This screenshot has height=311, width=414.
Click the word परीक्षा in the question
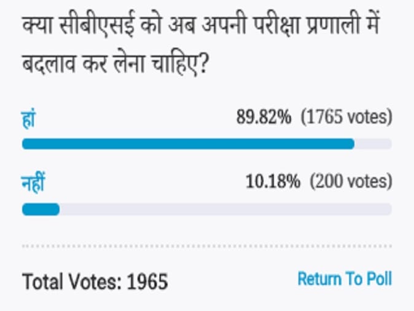[276, 26]
